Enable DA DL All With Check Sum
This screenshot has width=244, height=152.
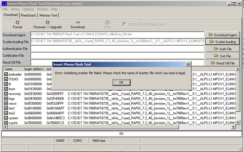click(x=125, y=24)
